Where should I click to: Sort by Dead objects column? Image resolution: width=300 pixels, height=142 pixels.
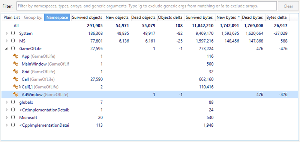coord(143,17)
